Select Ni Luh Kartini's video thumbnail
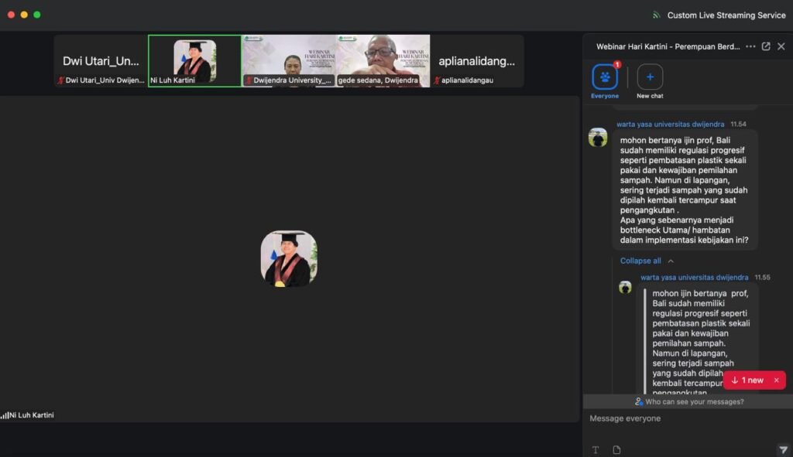Screen dimensions: 793x457 point(194,60)
